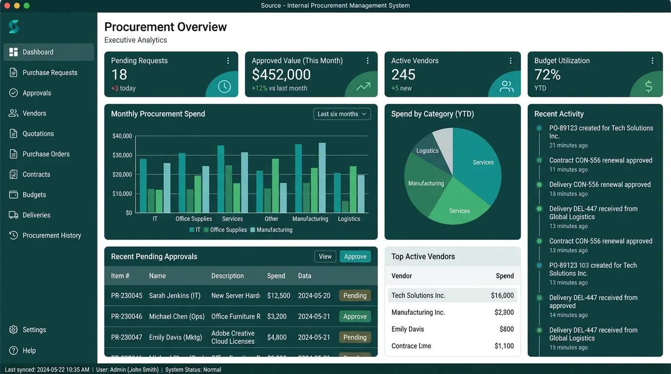Click the +12% vs last month text
The width and height of the screenshot is (671, 374).
pyautogui.click(x=279, y=88)
